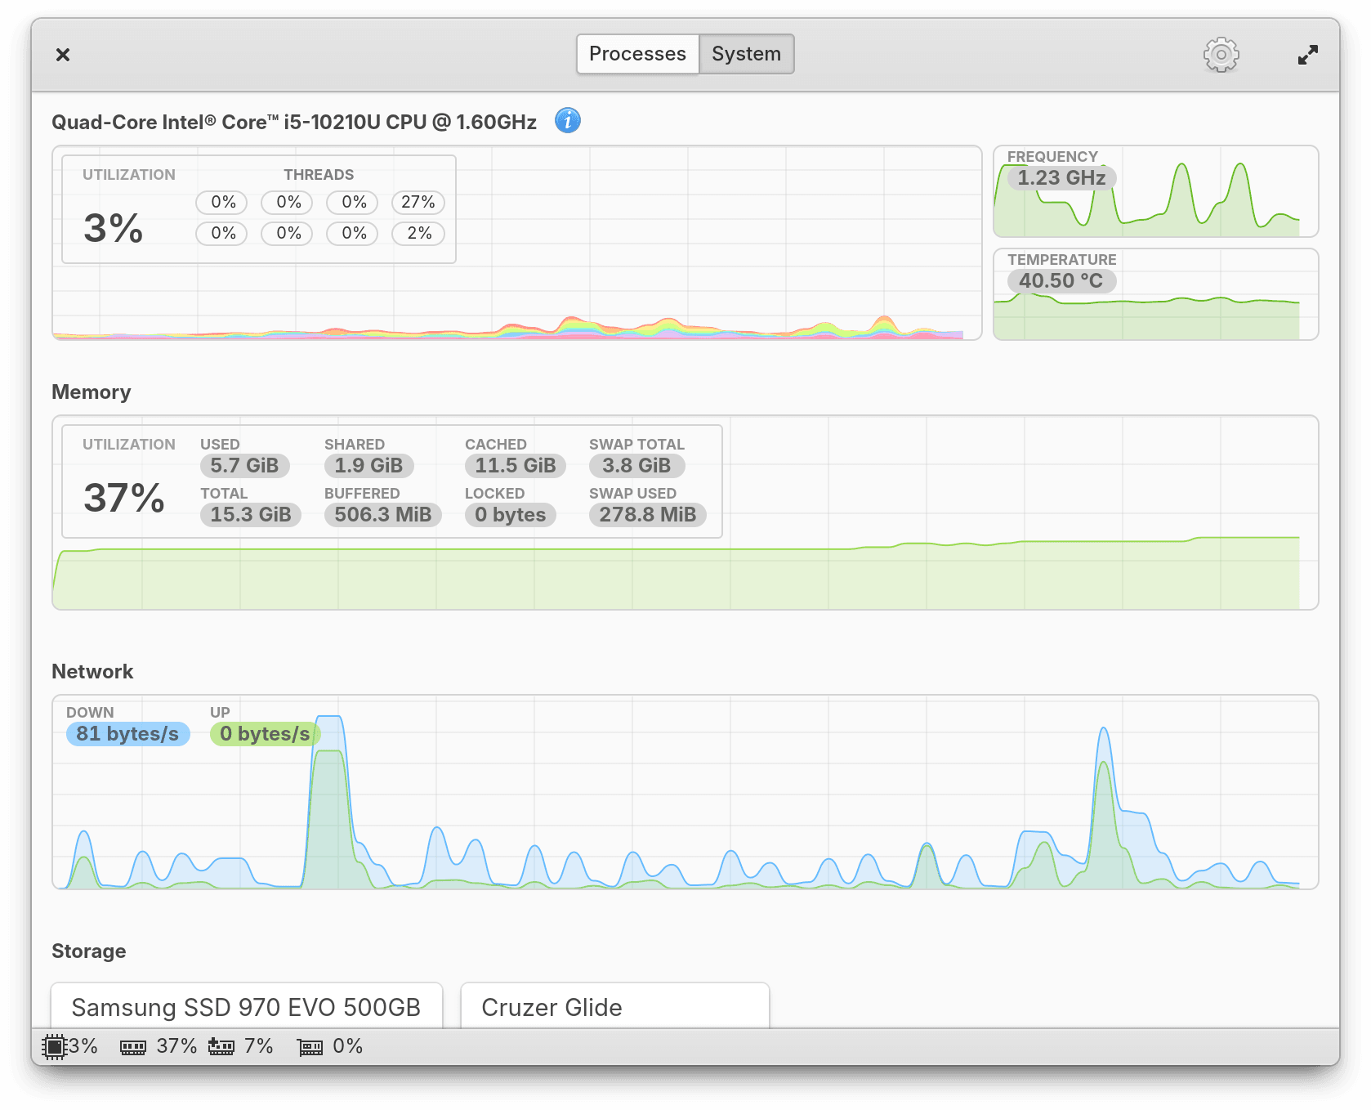Click the green 0 bytes/s upload badge
Screen dimensions: 1371x1110
265,734
